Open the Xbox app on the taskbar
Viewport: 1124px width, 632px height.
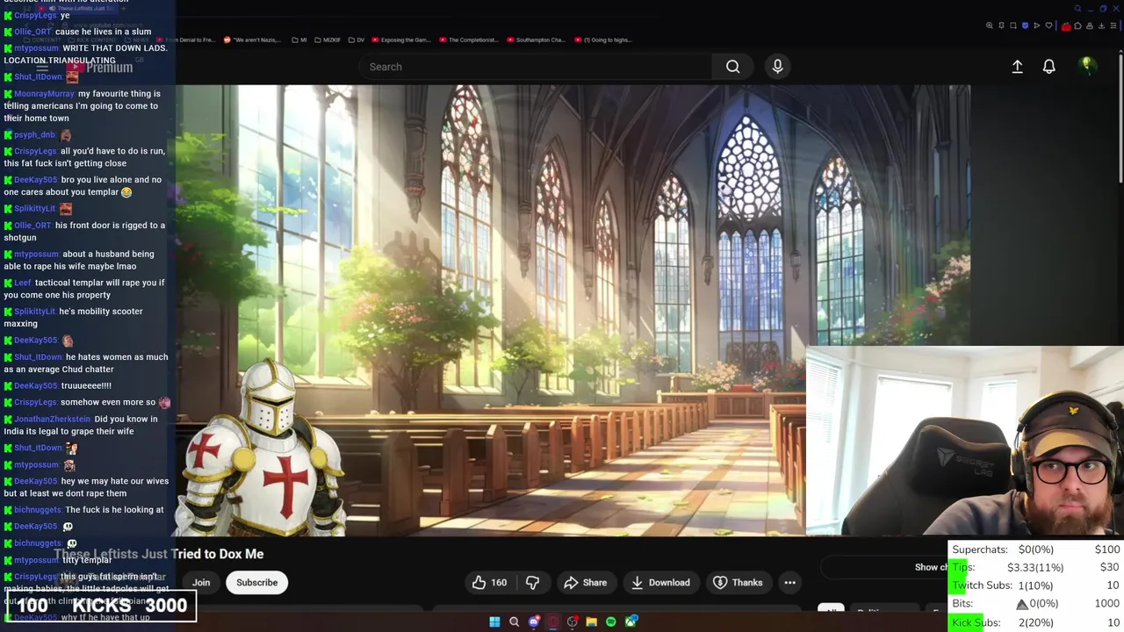click(x=630, y=621)
